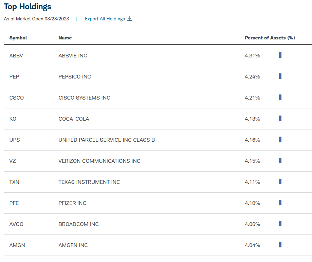Click the blue bar in the PEP row
312x262 pixels.
point(280,76)
